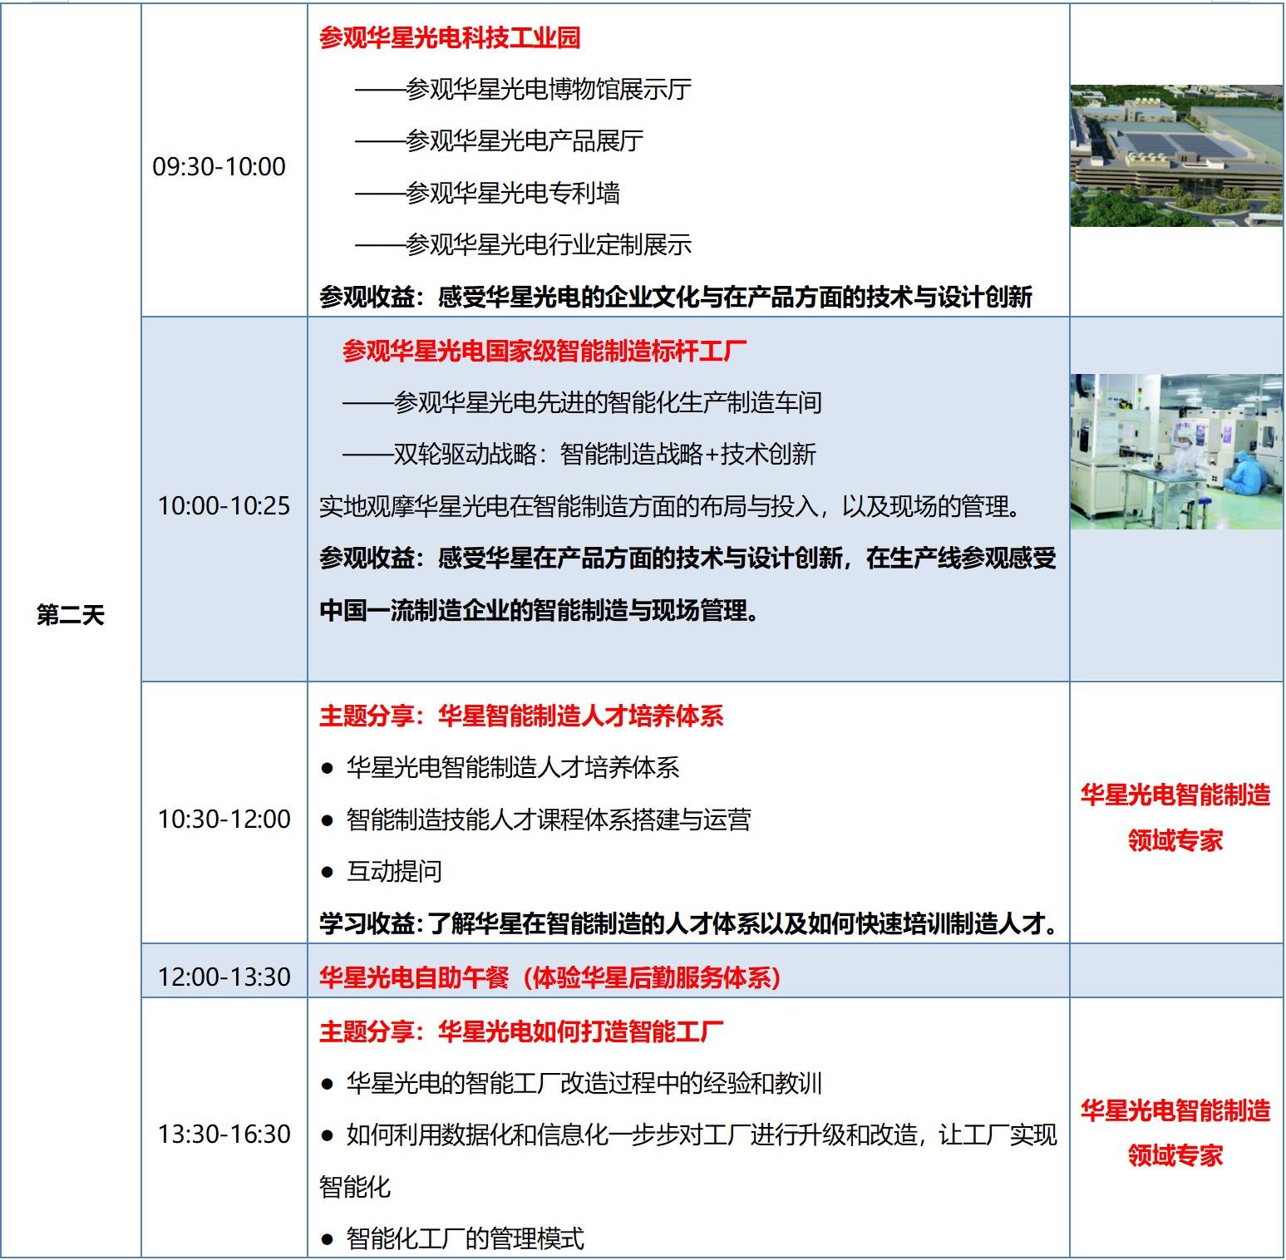Select the 智能化工厂的管理模式 bullet item
1286x1260 pixels.
464,1238
